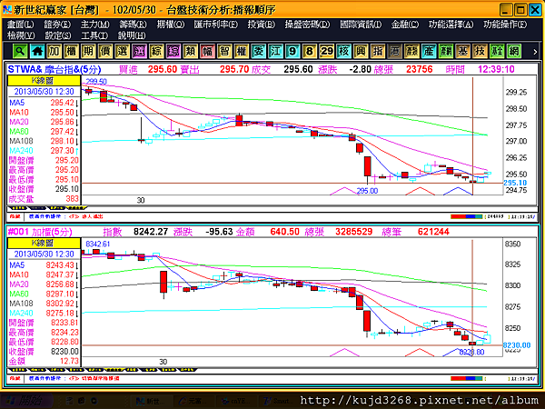545x409 pixels.
Task: Open the 證券(E) menu
Action: point(57,25)
